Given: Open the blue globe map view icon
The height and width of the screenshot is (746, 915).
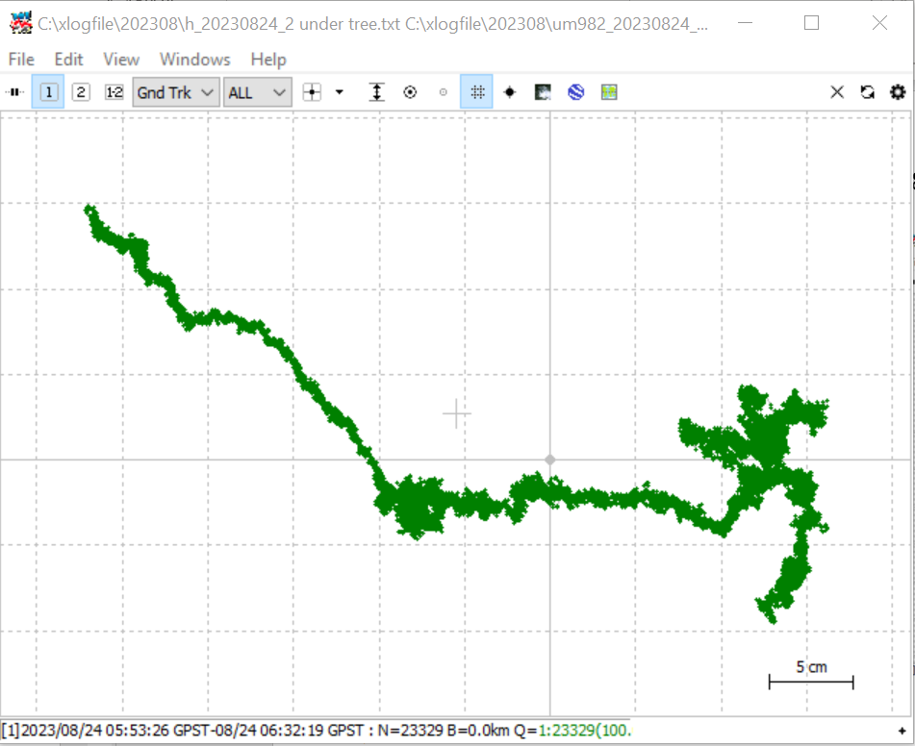Looking at the screenshot, I should [576, 92].
